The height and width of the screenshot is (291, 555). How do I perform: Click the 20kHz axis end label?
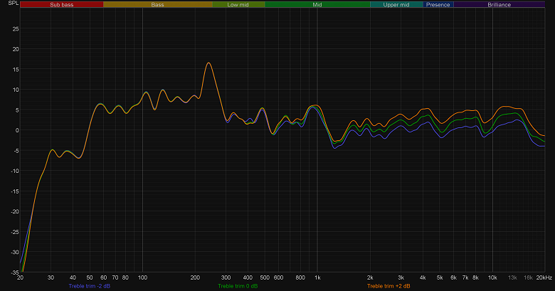coord(544,277)
